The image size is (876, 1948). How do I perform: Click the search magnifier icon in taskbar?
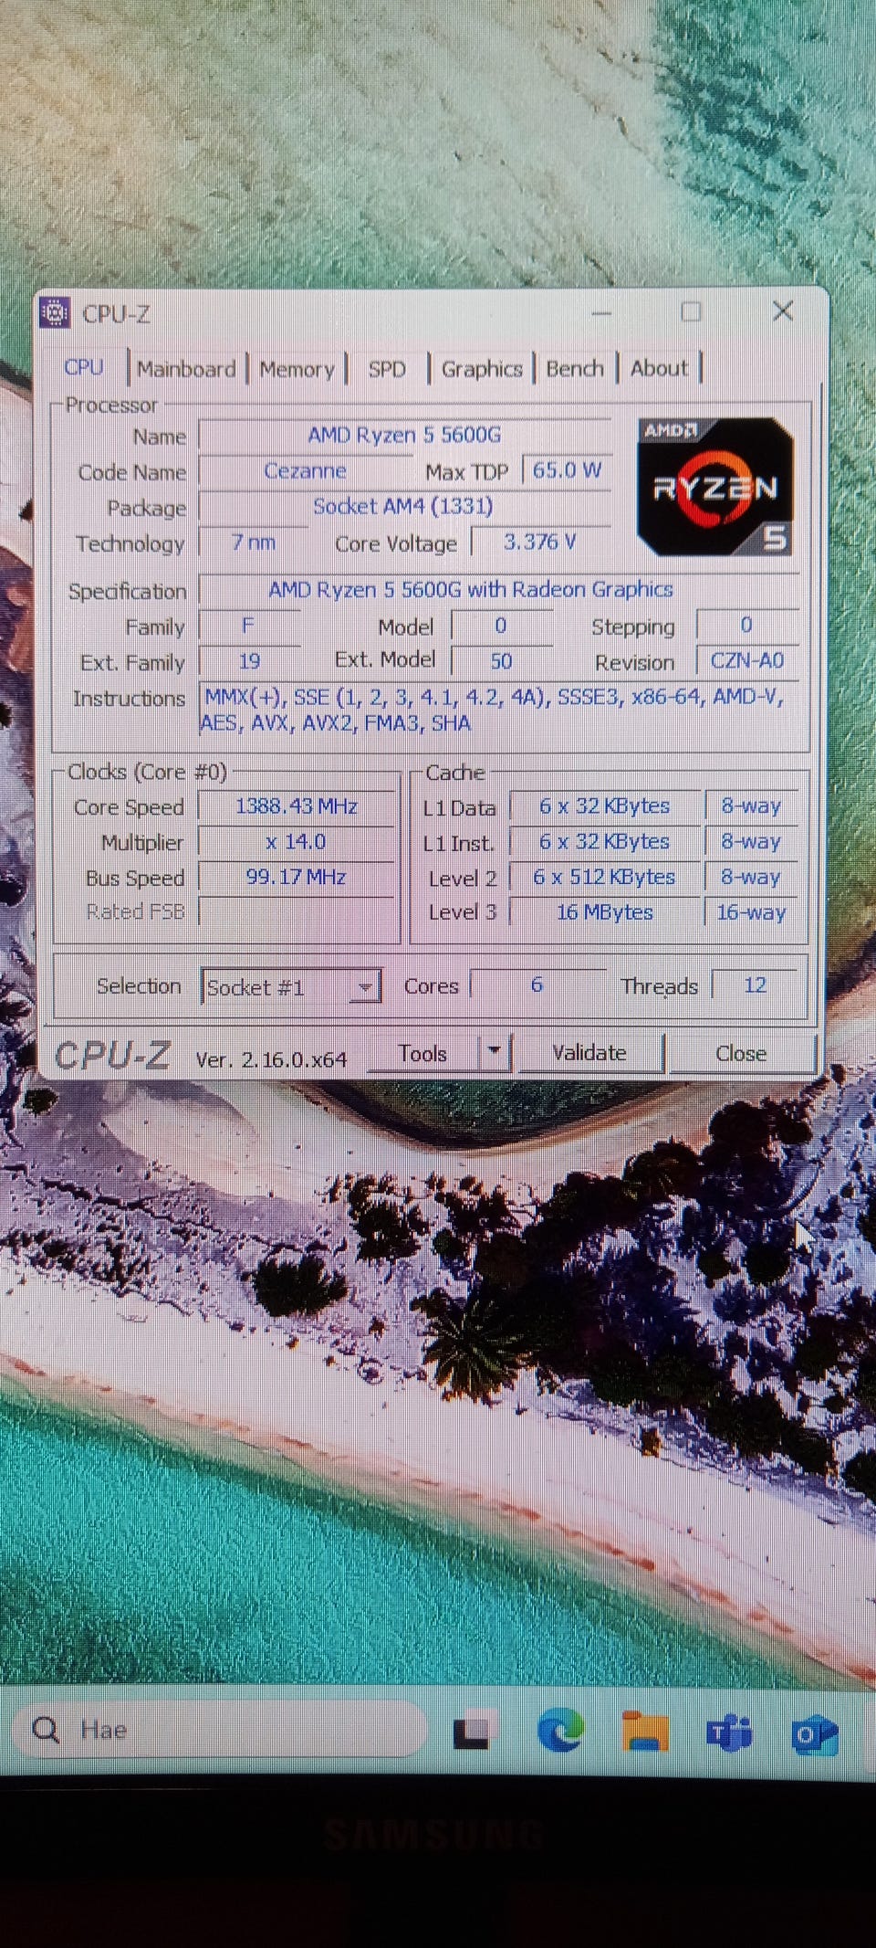point(46,1729)
